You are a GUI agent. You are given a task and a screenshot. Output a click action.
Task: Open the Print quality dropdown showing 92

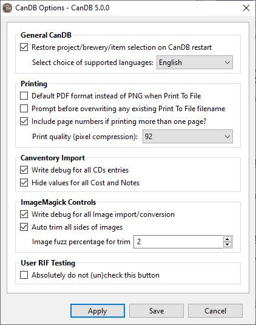click(187, 137)
